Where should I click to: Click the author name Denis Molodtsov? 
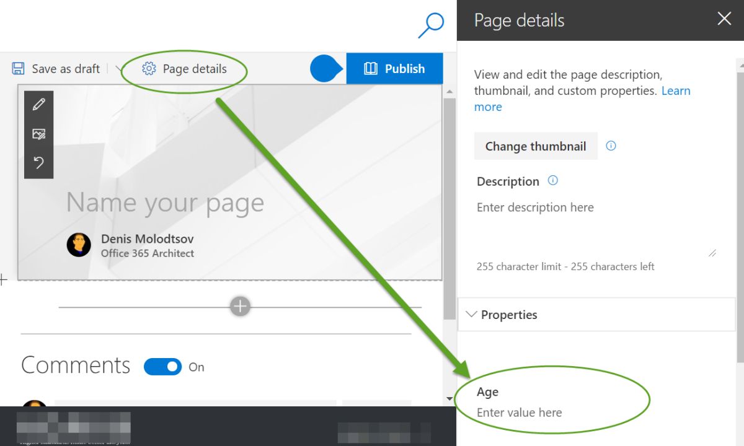(x=148, y=238)
